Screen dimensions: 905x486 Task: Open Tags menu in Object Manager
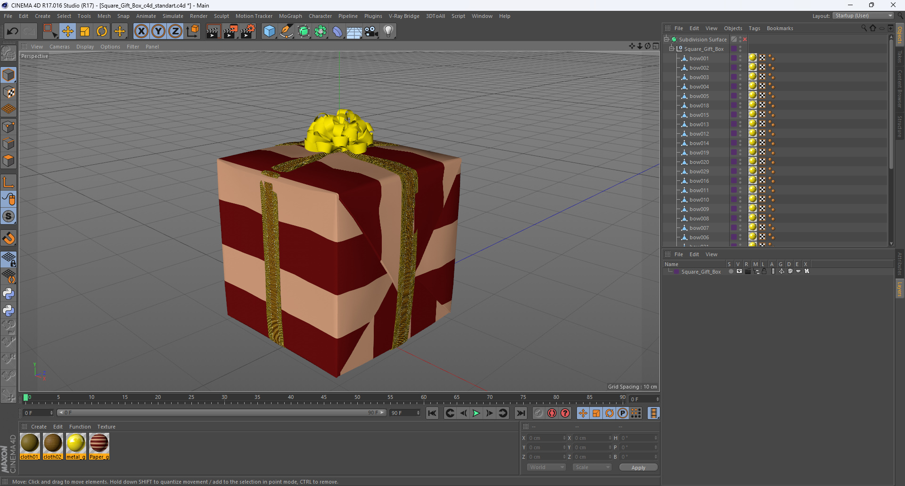[754, 28]
